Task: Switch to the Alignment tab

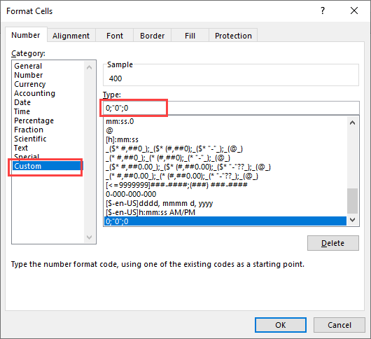Action: [71, 36]
